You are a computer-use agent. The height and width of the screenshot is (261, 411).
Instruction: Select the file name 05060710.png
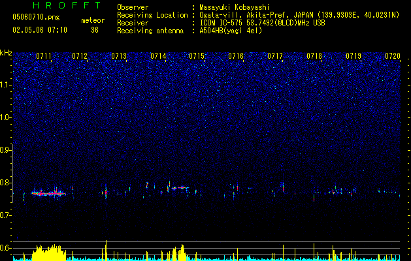tap(36, 18)
